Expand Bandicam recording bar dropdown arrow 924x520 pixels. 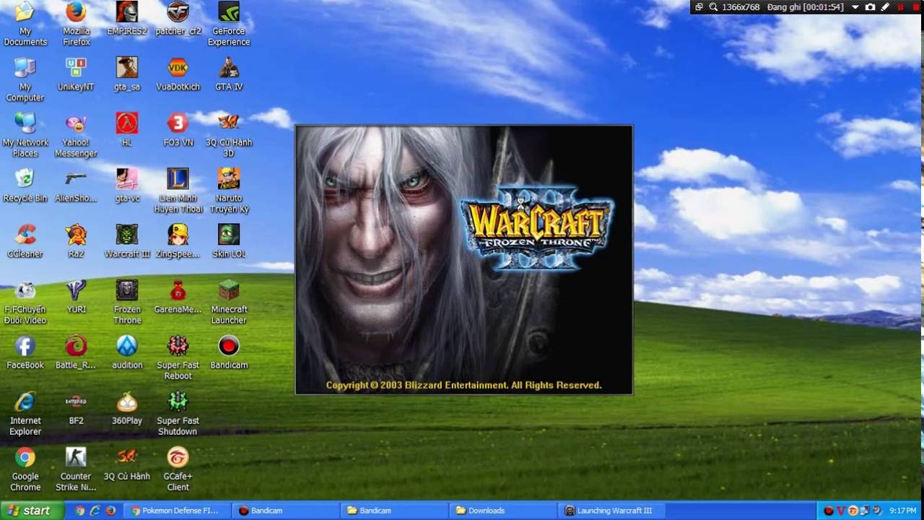pyautogui.click(x=855, y=7)
